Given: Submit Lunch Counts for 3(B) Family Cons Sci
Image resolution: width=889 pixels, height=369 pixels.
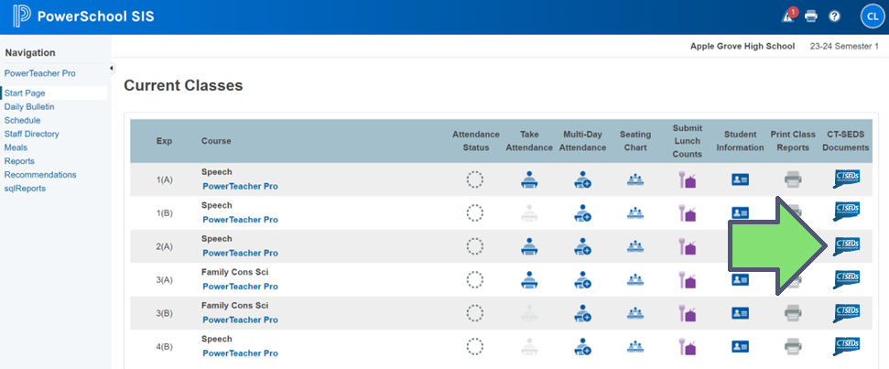Looking at the screenshot, I should point(687,312).
